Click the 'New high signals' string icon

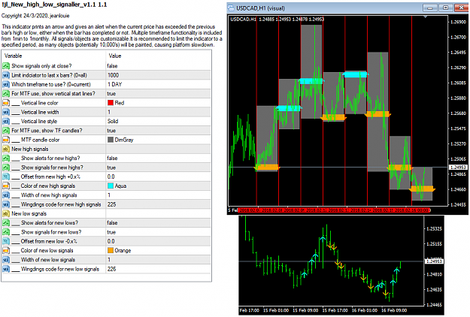[6, 149]
